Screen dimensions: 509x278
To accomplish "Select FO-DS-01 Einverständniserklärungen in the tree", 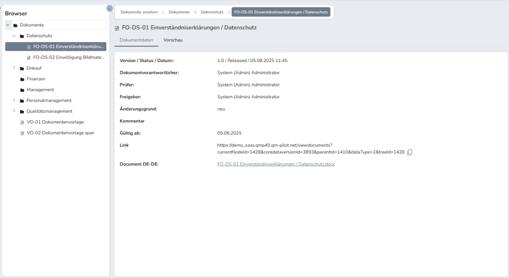I will point(69,47).
